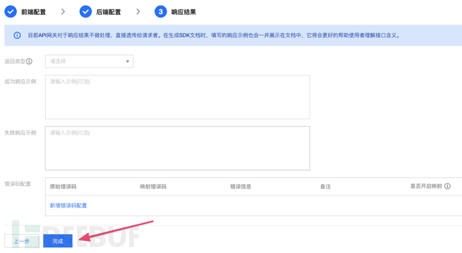This screenshot has width=462, height=253.
Task: Click the step 3 circle icon
Action: (x=161, y=12)
